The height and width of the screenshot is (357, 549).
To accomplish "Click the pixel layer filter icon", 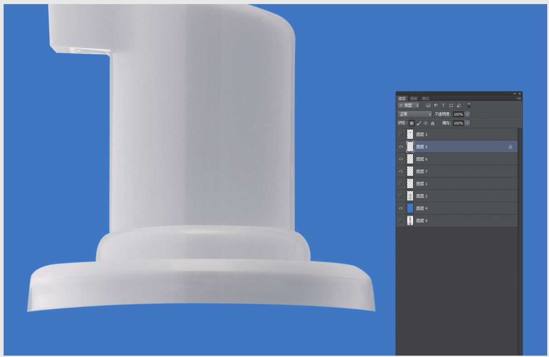I will click(428, 105).
